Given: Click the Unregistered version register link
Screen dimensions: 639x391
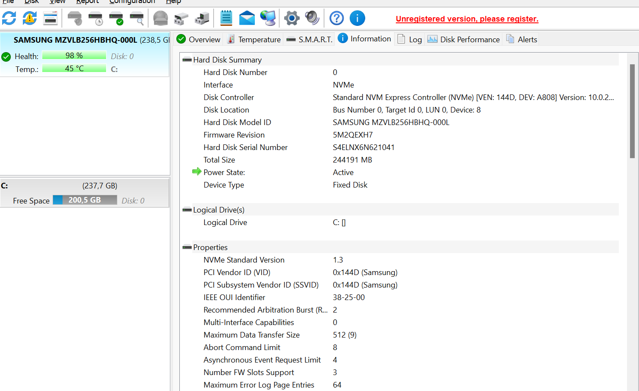Looking at the screenshot, I should (x=467, y=19).
